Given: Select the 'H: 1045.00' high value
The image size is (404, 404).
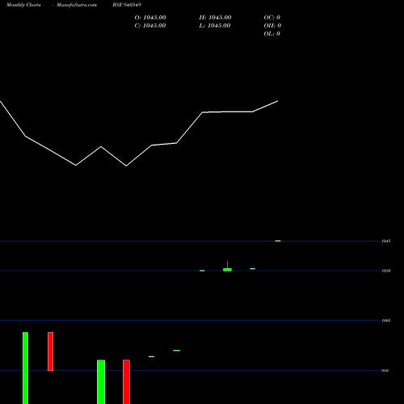Looking at the screenshot, I should tap(215, 18).
